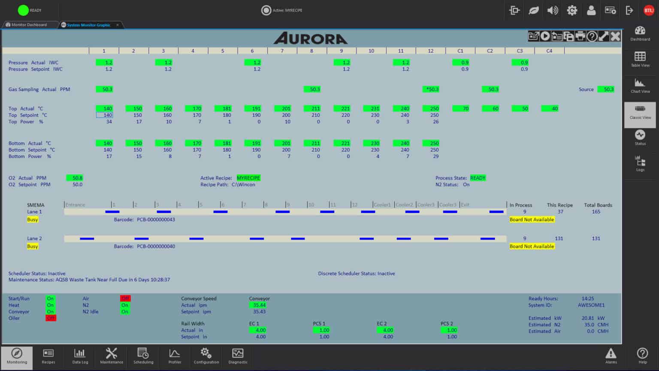Open the Alarms panel
Viewport: 659px width, 371px height.
coord(611,356)
